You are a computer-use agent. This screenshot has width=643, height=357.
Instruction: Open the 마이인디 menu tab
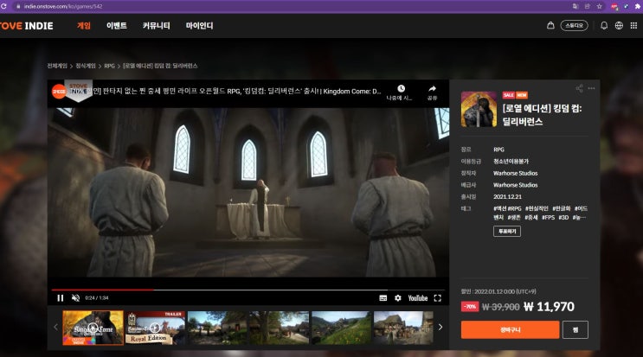pos(199,25)
